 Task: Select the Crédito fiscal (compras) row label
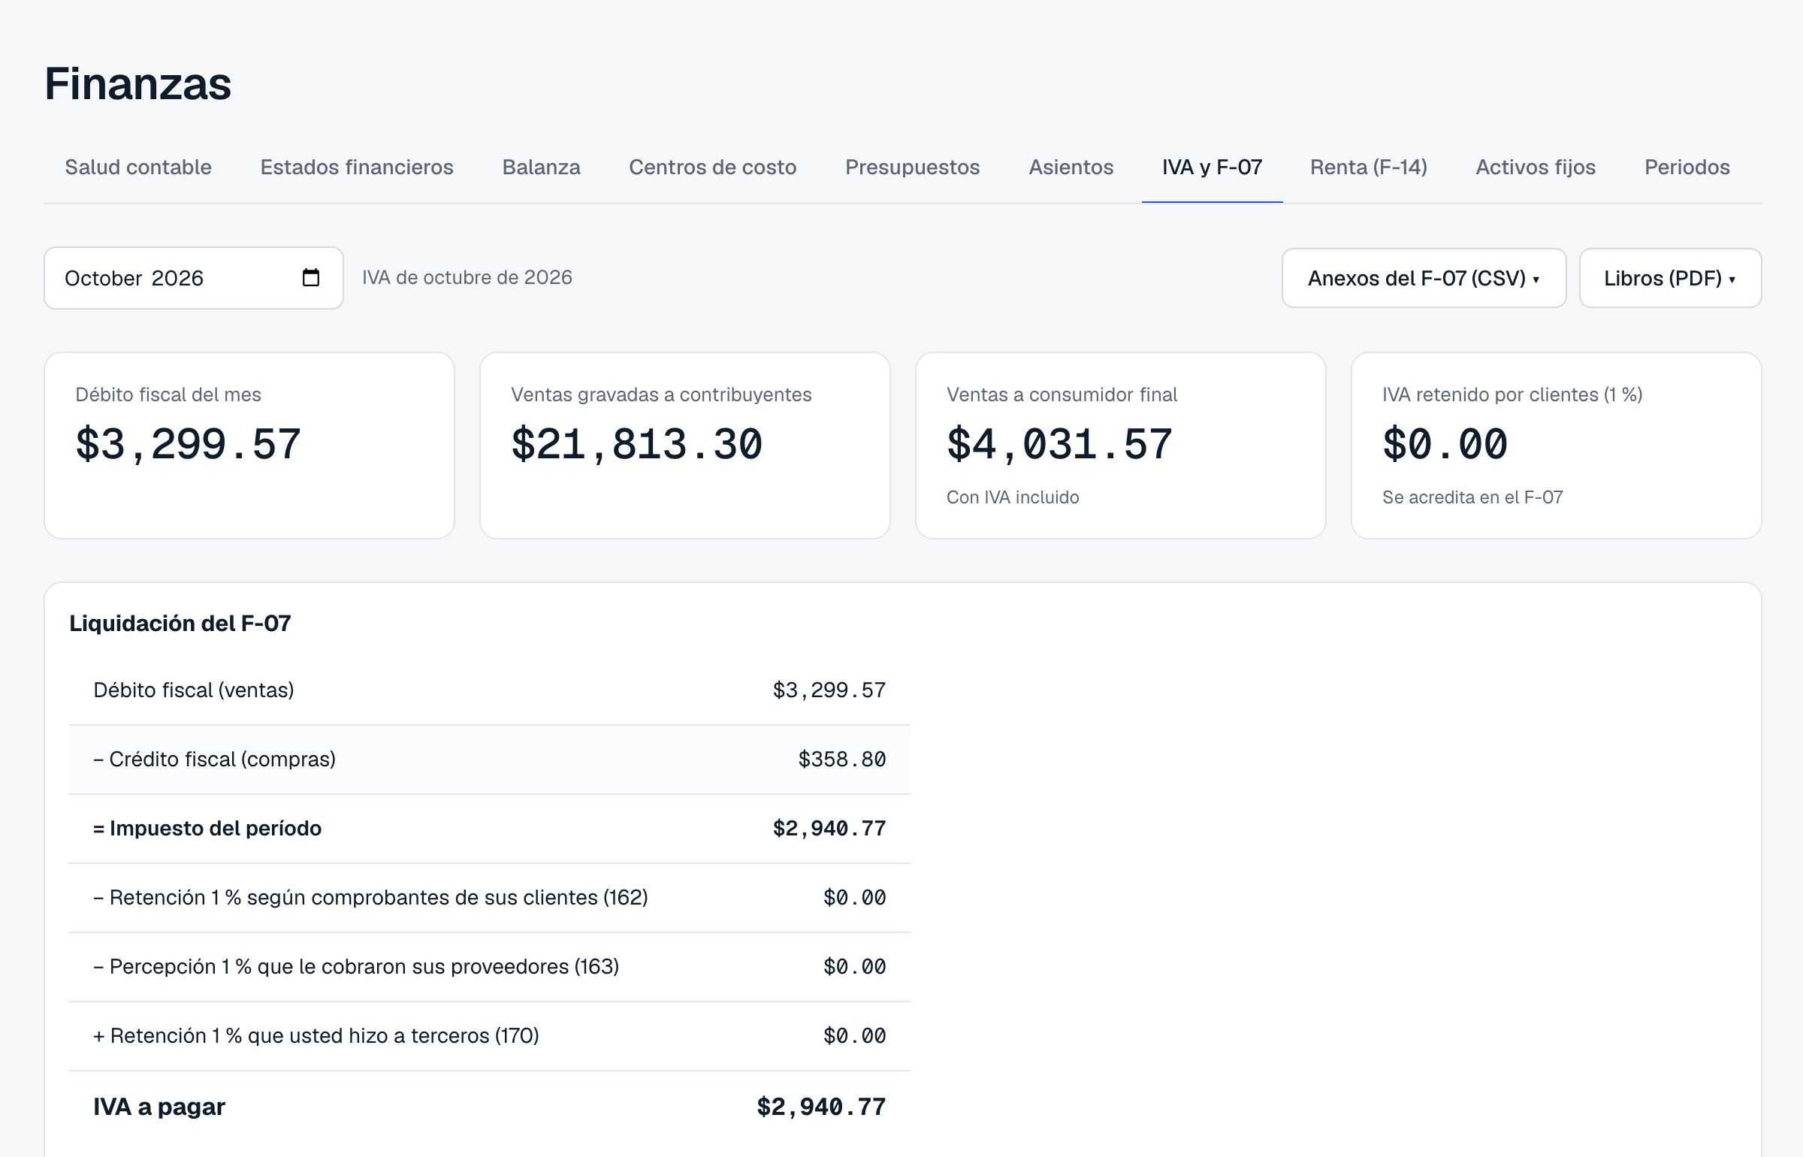214,759
